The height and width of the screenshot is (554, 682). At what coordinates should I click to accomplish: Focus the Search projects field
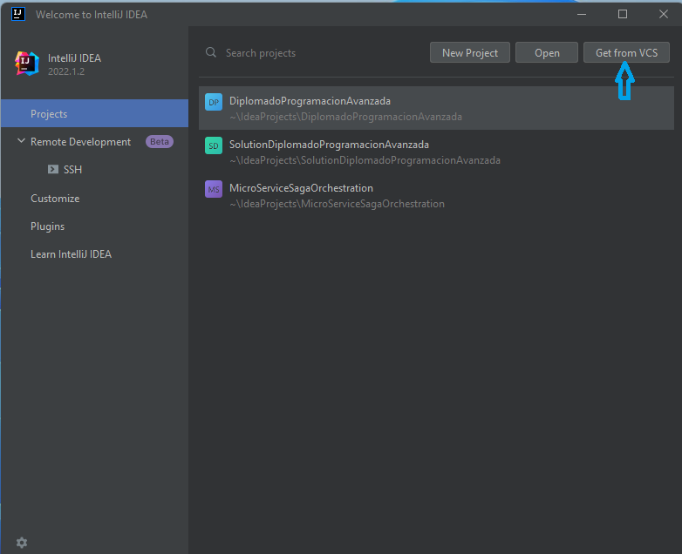(313, 52)
